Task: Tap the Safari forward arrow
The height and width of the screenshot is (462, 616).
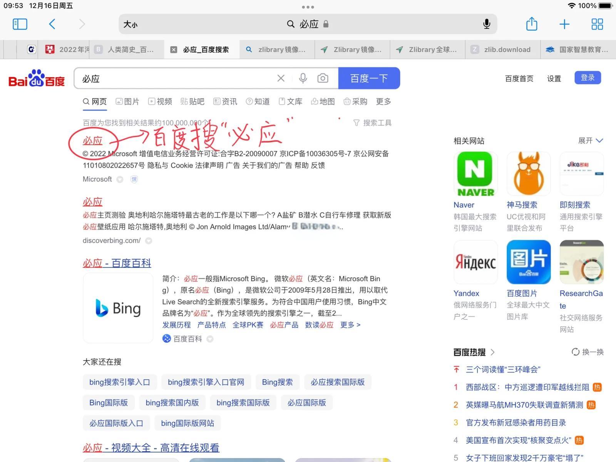Action: pyautogui.click(x=82, y=24)
